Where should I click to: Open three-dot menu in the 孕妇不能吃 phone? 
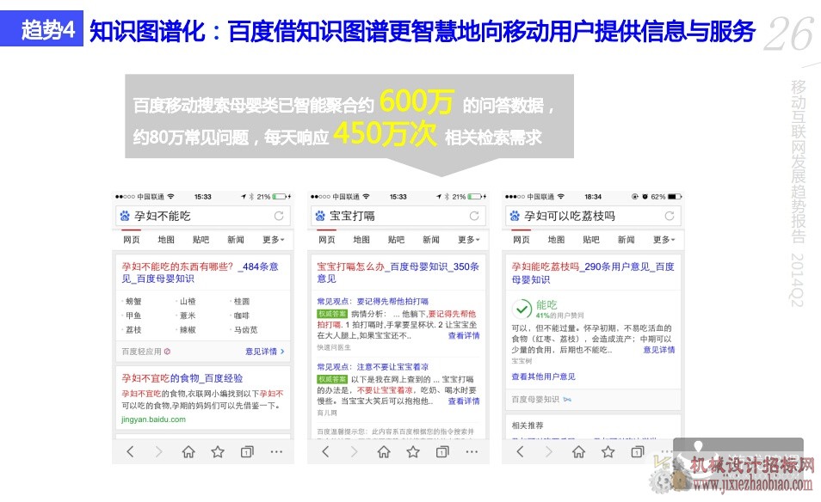pos(276,452)
